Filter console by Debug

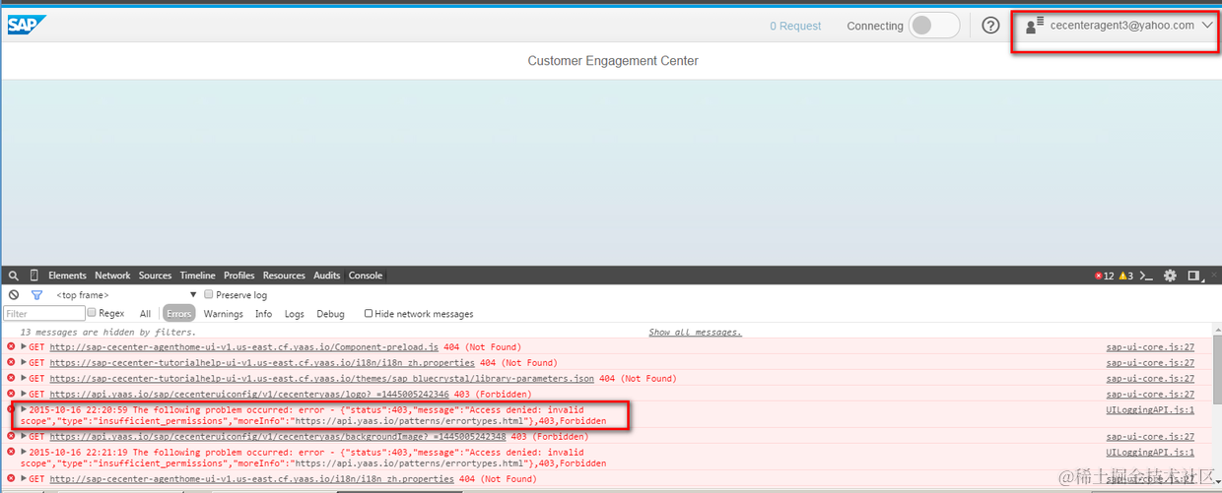pyautogui.click(x=330, y=314)
